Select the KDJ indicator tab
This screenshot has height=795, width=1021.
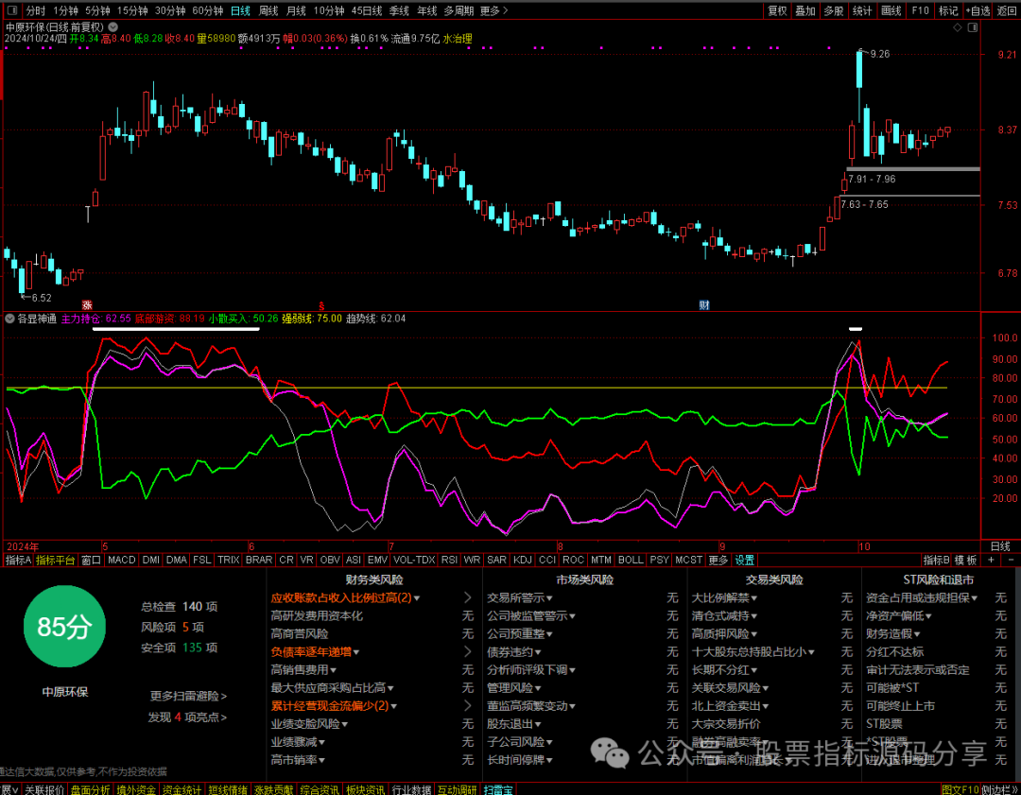[x=522, y=560]
